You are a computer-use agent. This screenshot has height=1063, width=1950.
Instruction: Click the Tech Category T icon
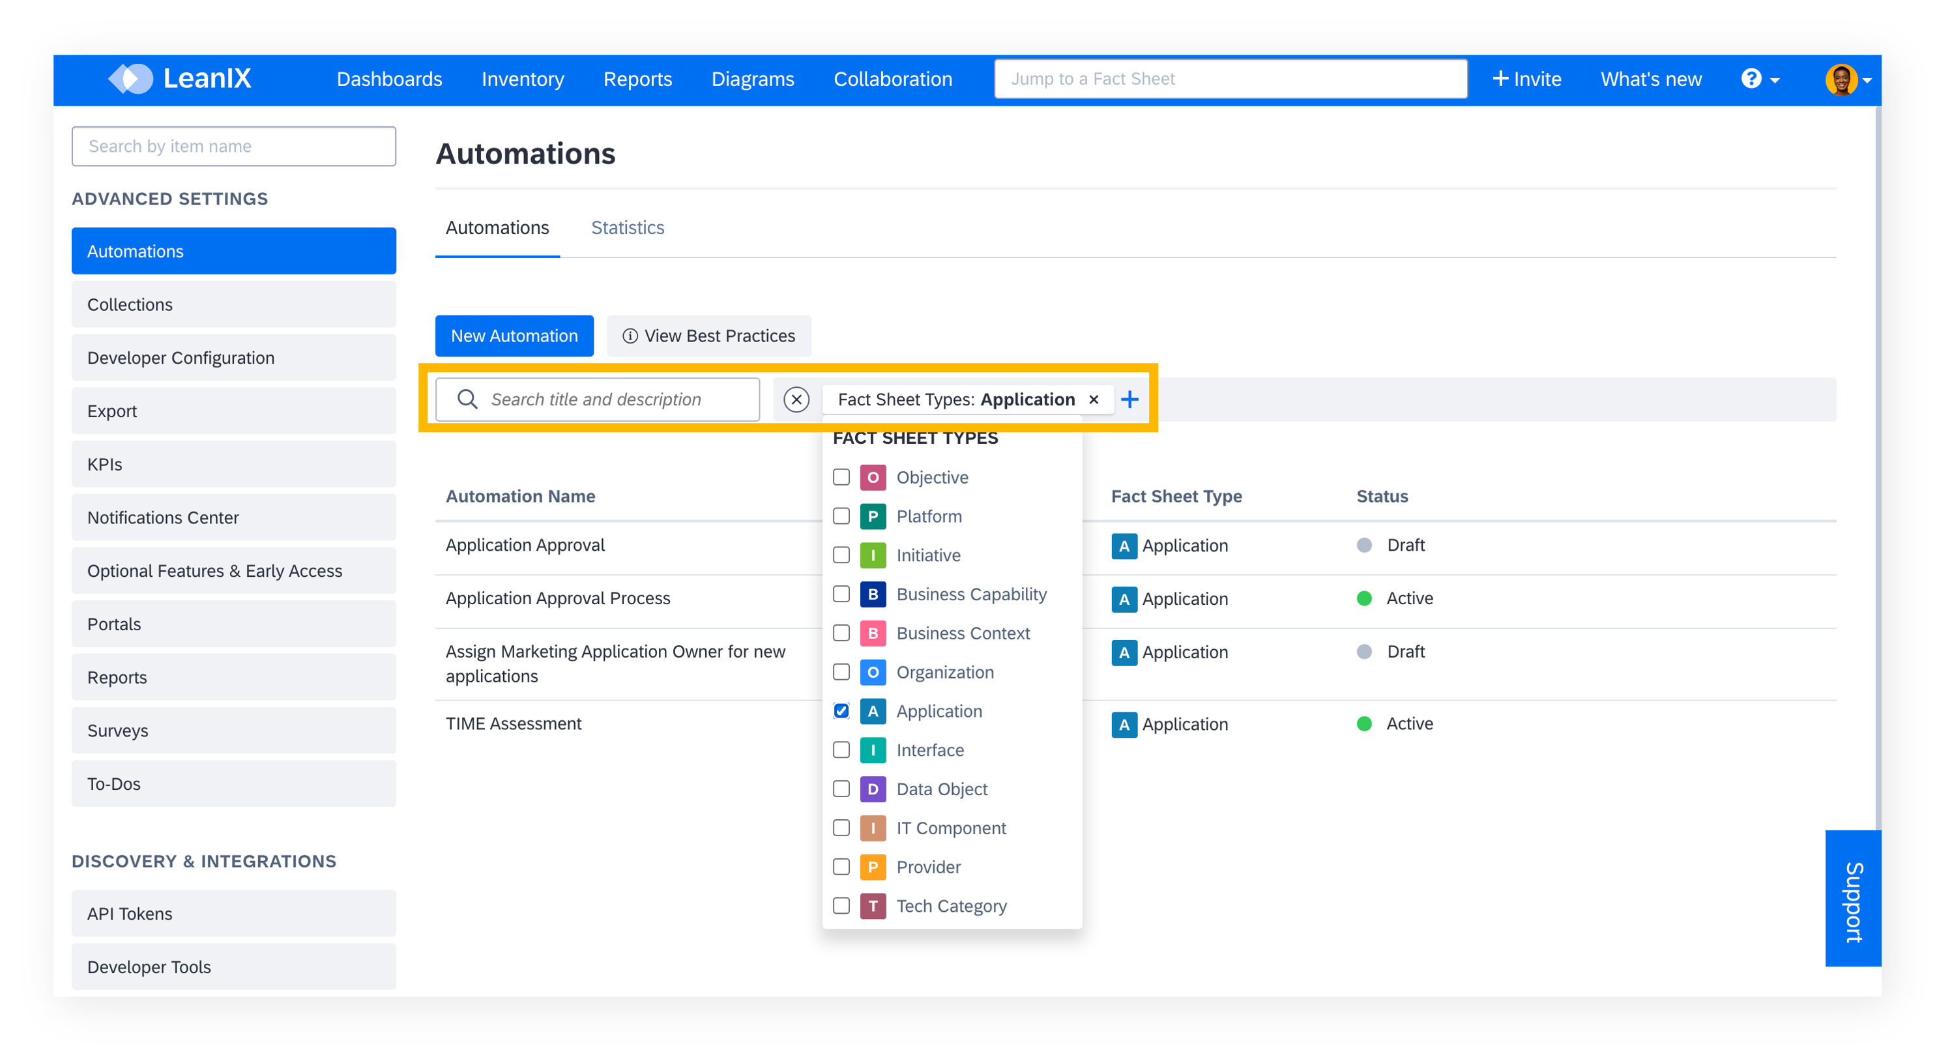coord(872,905)
